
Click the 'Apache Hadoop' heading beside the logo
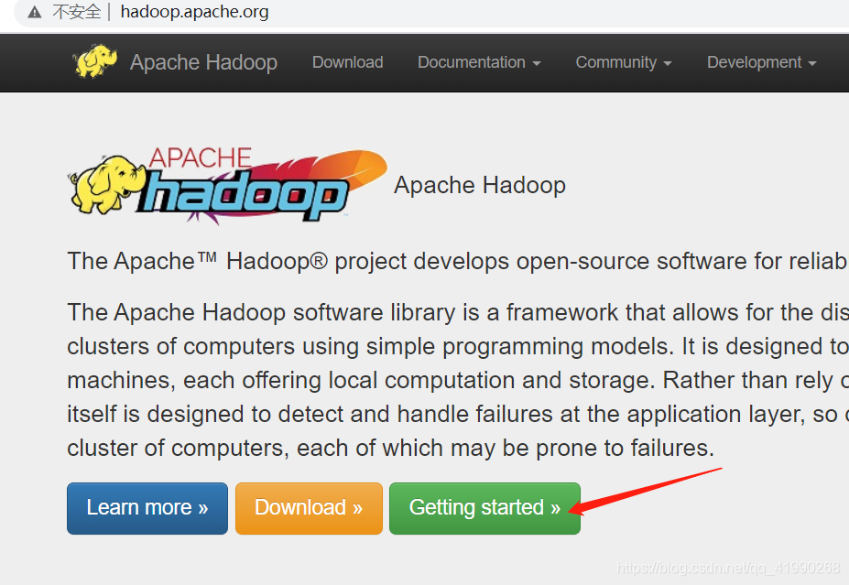pyautogui.click(x=480, y=186)
